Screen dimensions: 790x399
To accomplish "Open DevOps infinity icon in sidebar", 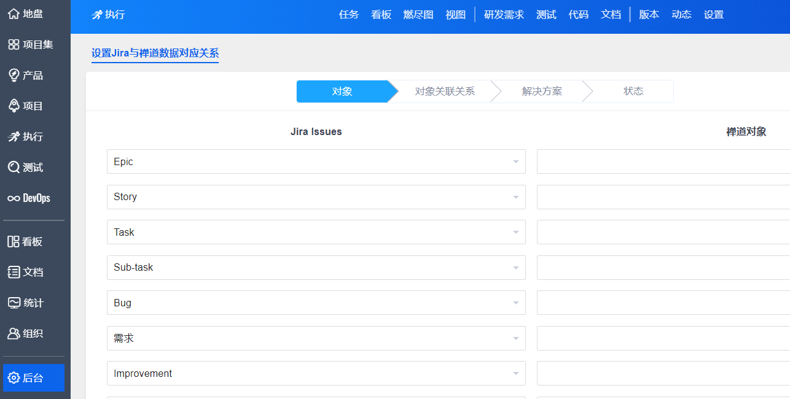I will 14,198.
